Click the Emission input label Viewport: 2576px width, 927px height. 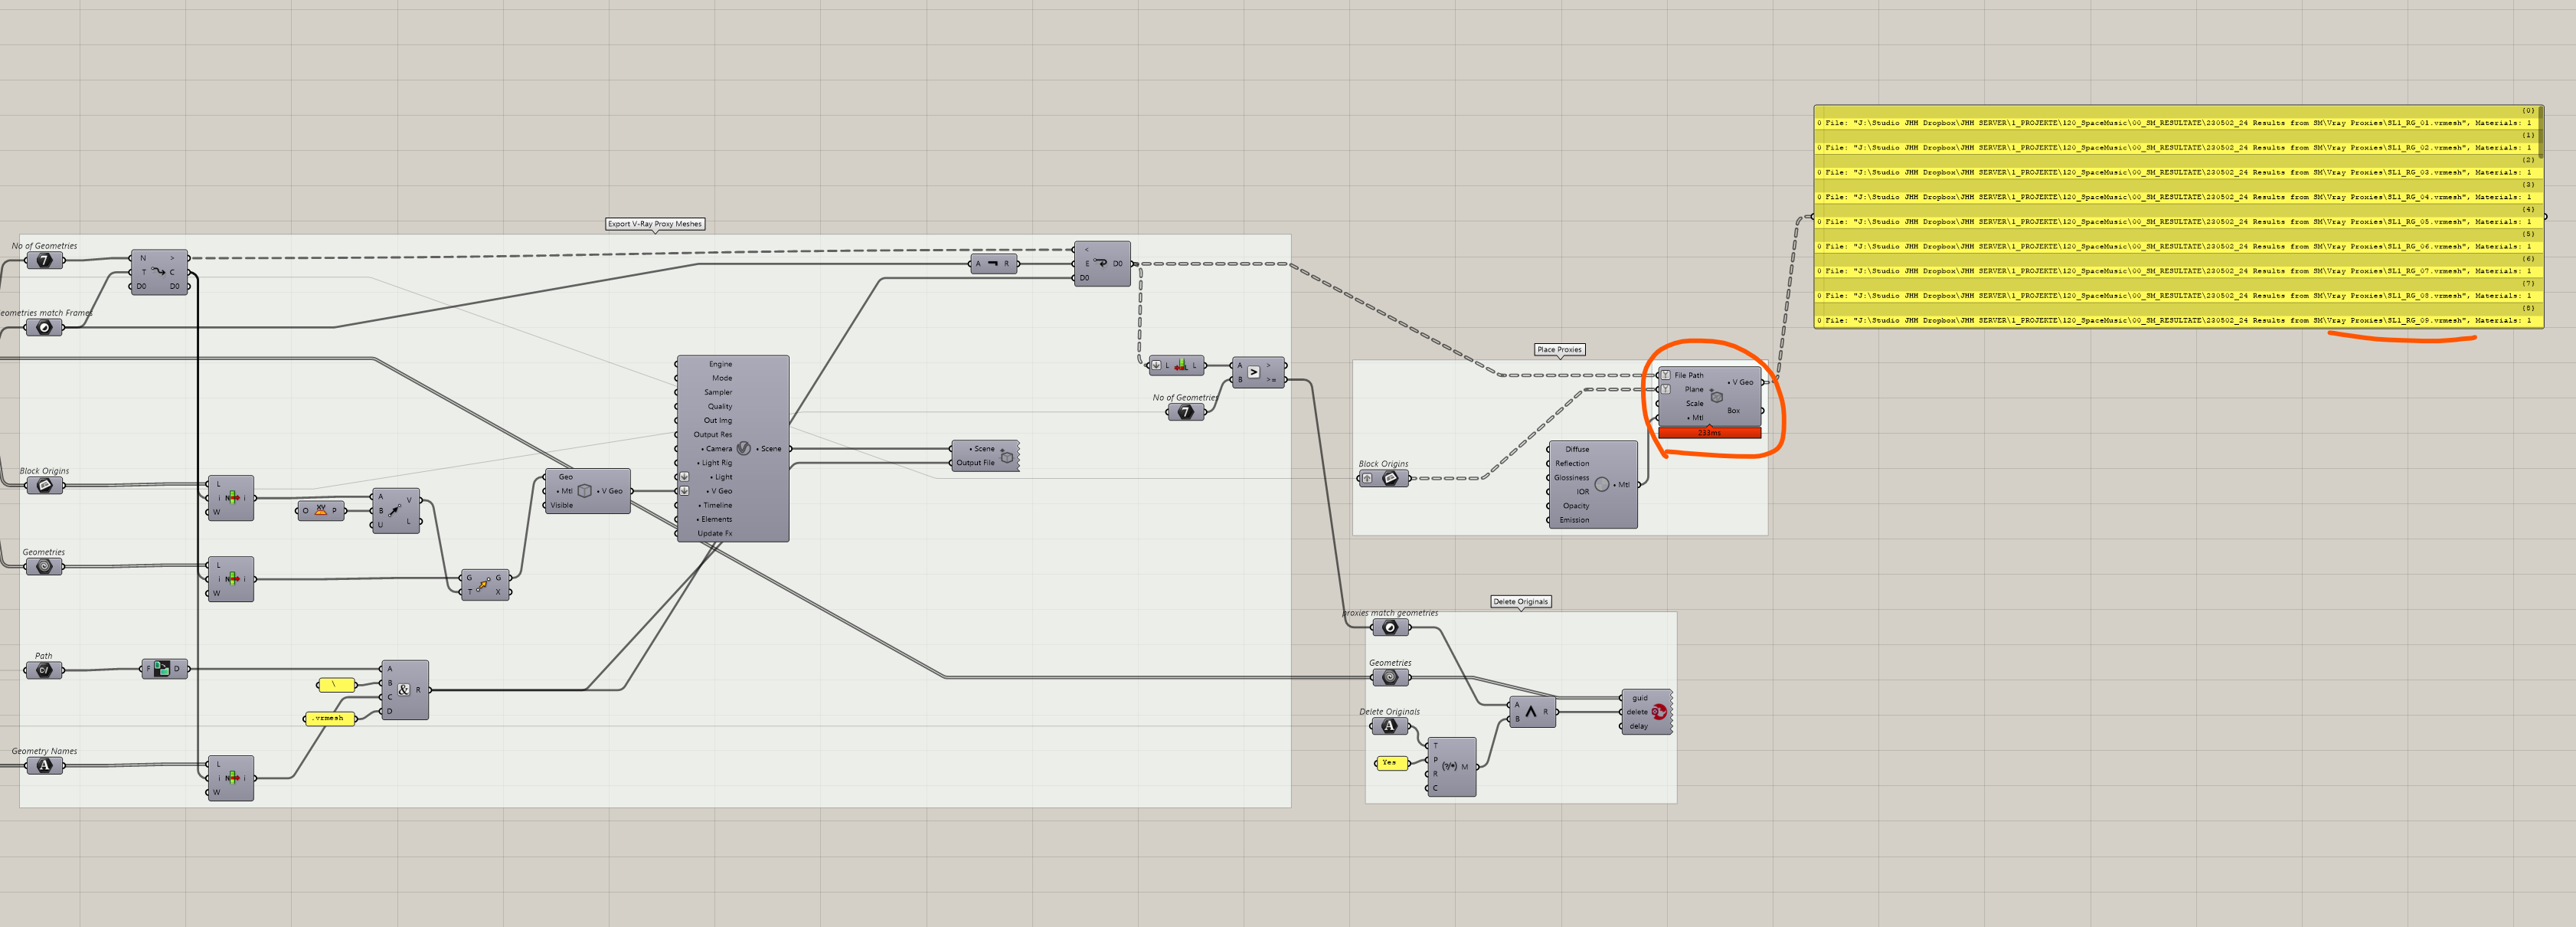point(1574,520)
